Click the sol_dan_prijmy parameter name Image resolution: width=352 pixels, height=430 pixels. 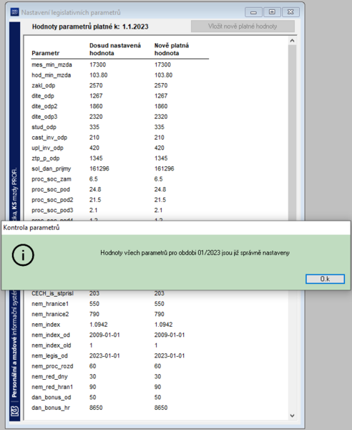click(x=52, y=169)
